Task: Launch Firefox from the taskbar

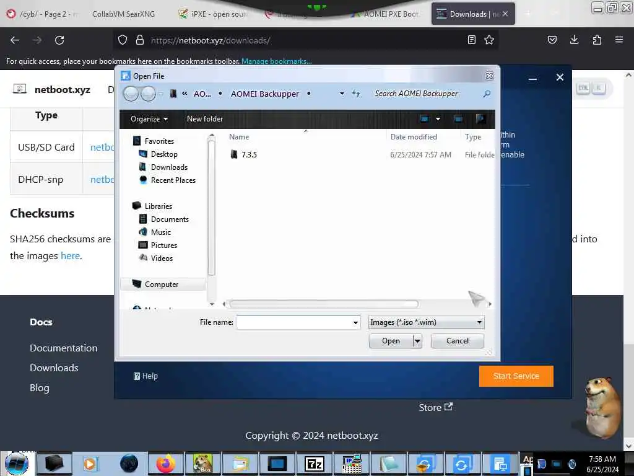Action: 166,464
